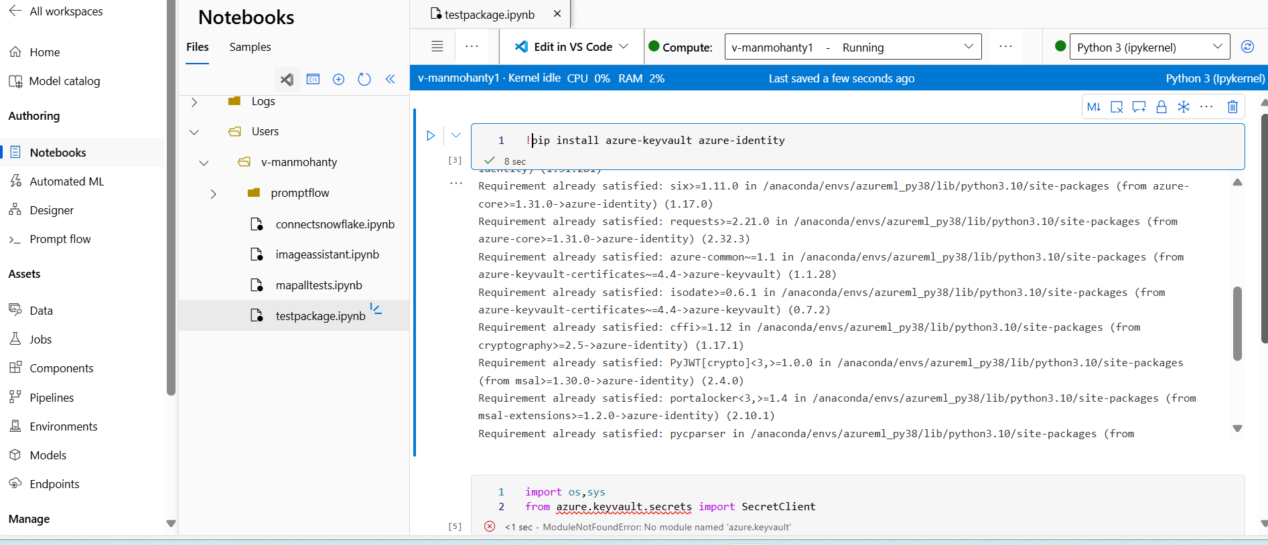Open the Python 3 kernel dropdown

pos(1149,47)
